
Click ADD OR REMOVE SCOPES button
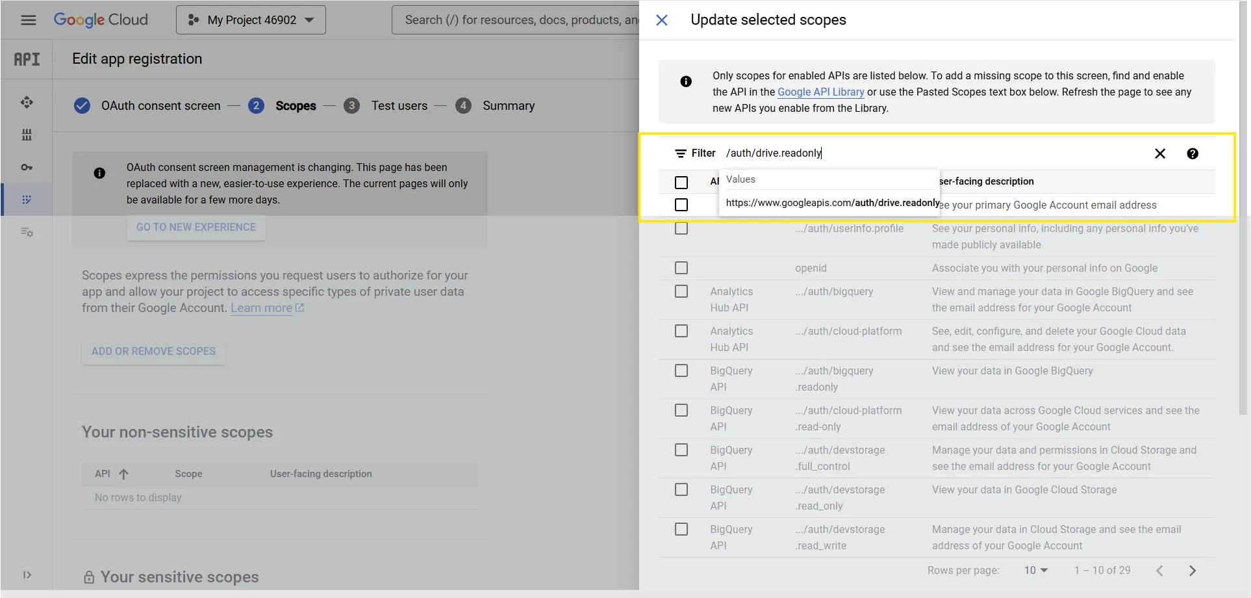(x=153, y=351)
